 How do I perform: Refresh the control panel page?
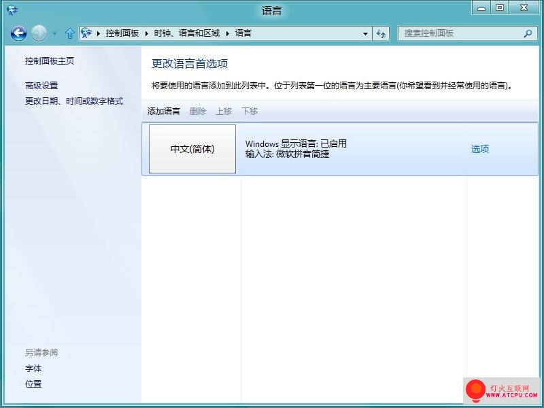click(381, 33)
